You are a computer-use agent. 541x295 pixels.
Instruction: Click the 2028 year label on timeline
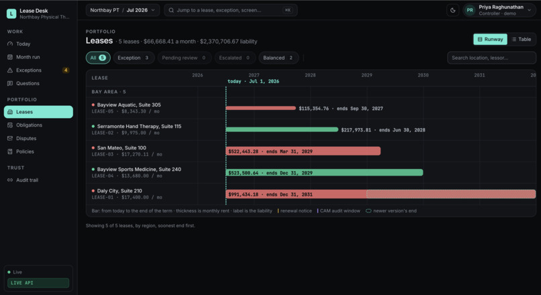(x=310, y=75)
